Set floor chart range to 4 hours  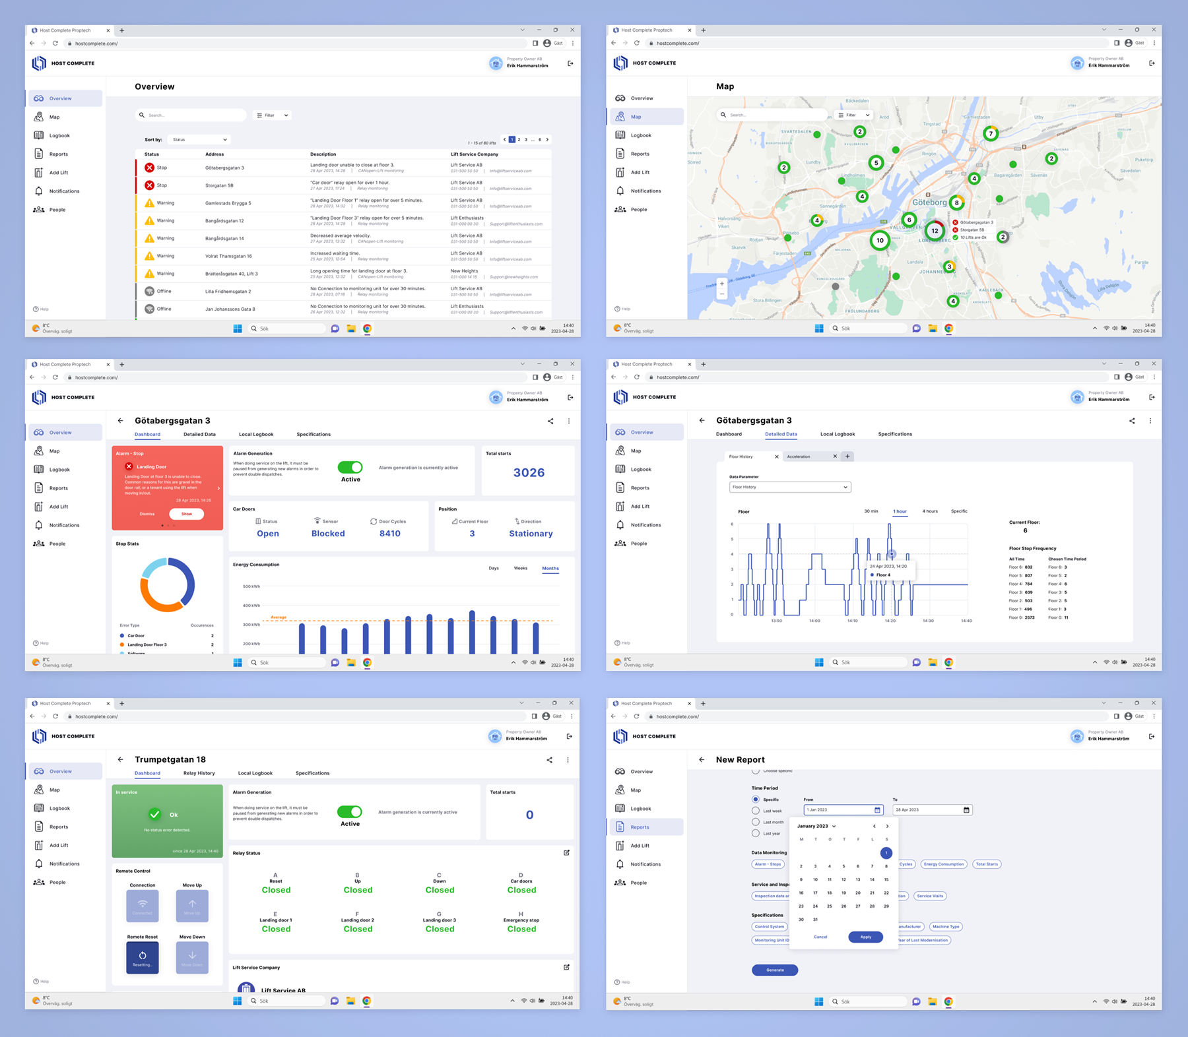point(930,511)
